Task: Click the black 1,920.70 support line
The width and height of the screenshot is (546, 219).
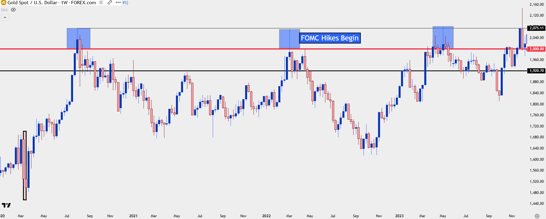Action: coord(212,71)
